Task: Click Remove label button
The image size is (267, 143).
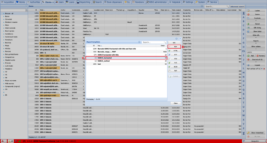Action: click(261, 56)
